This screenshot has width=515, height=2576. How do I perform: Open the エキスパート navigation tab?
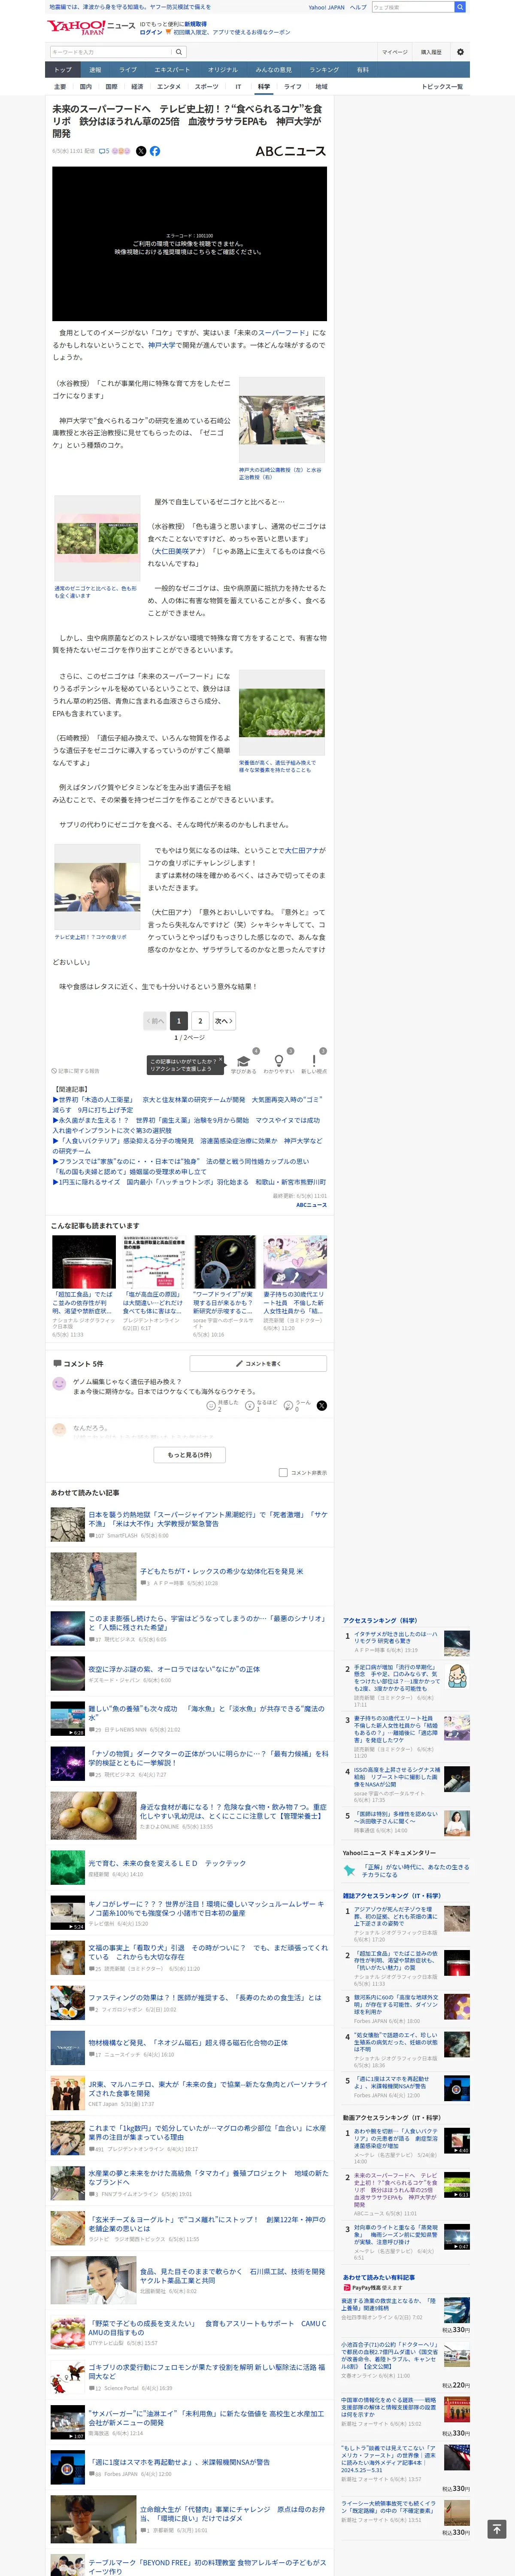click(x=172, y=70)
